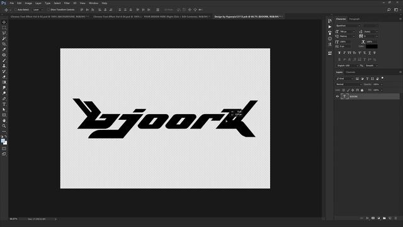Open the File menu
Image resolution: width=403 pixels, height=227 pixels.
tap(11, 3)
